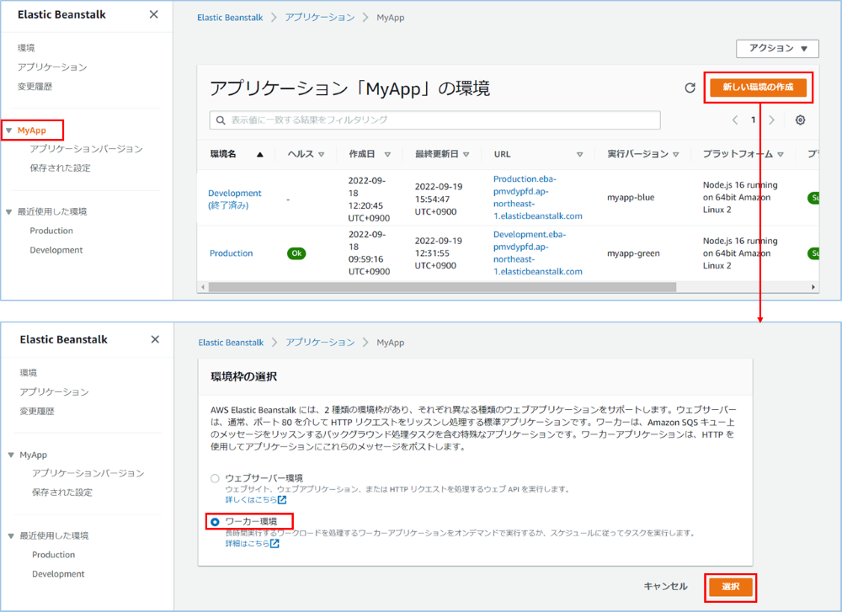Click the orange 選択 button
Screen dimensions: 842x612
pos(730,587)
